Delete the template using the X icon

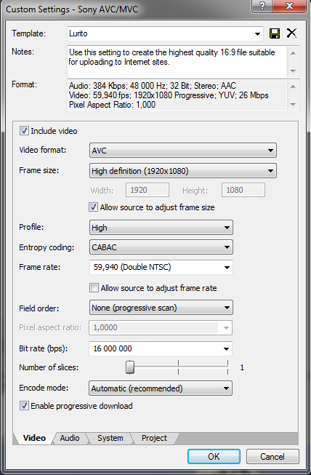(x=291, y=33)
